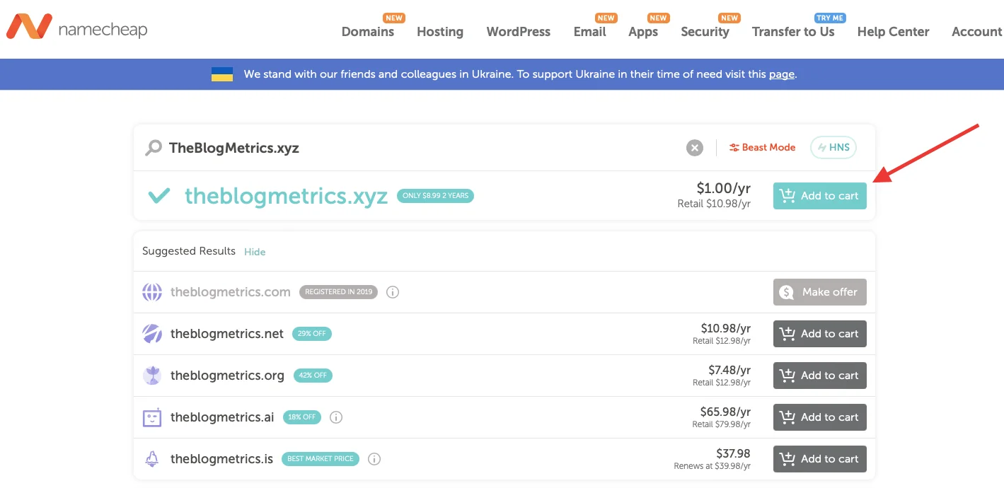Hide the Suggested Results list

255,252
